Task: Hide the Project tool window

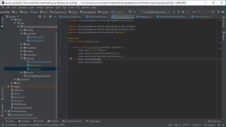Action: tap(55, 17)
